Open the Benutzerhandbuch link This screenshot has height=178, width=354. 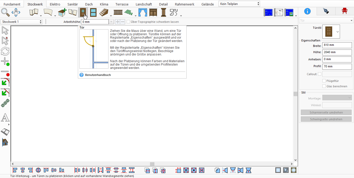98,75
